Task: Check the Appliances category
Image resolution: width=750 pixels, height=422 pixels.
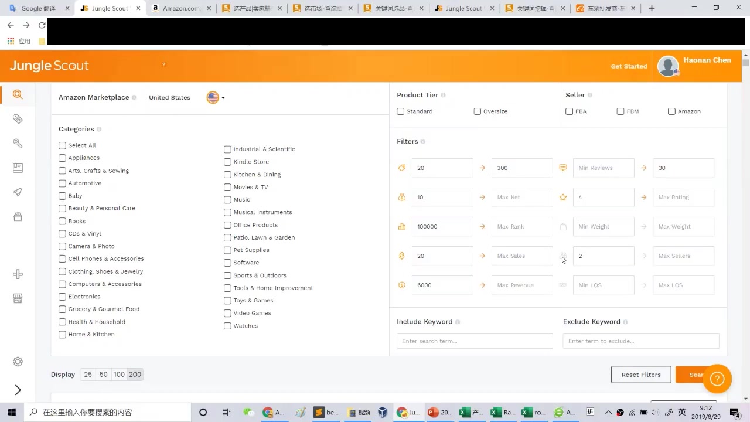Action: (62, 158)
